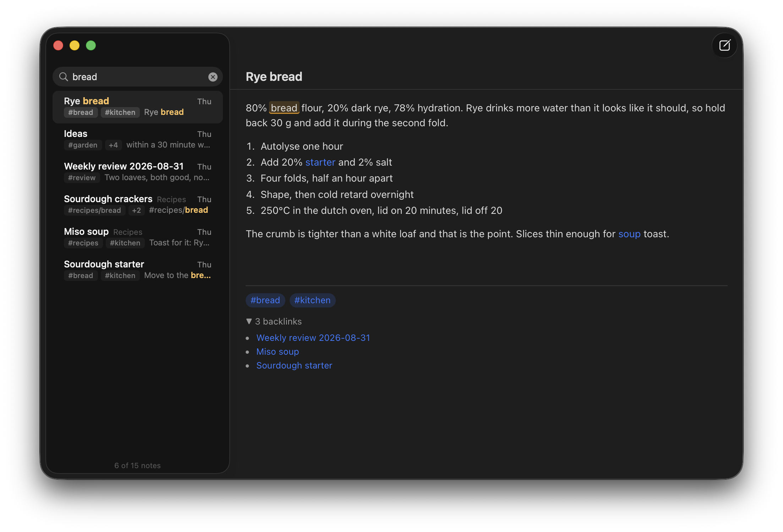
Task: Select the Sourdough crackers note in the list
Action: coord(138,205)
